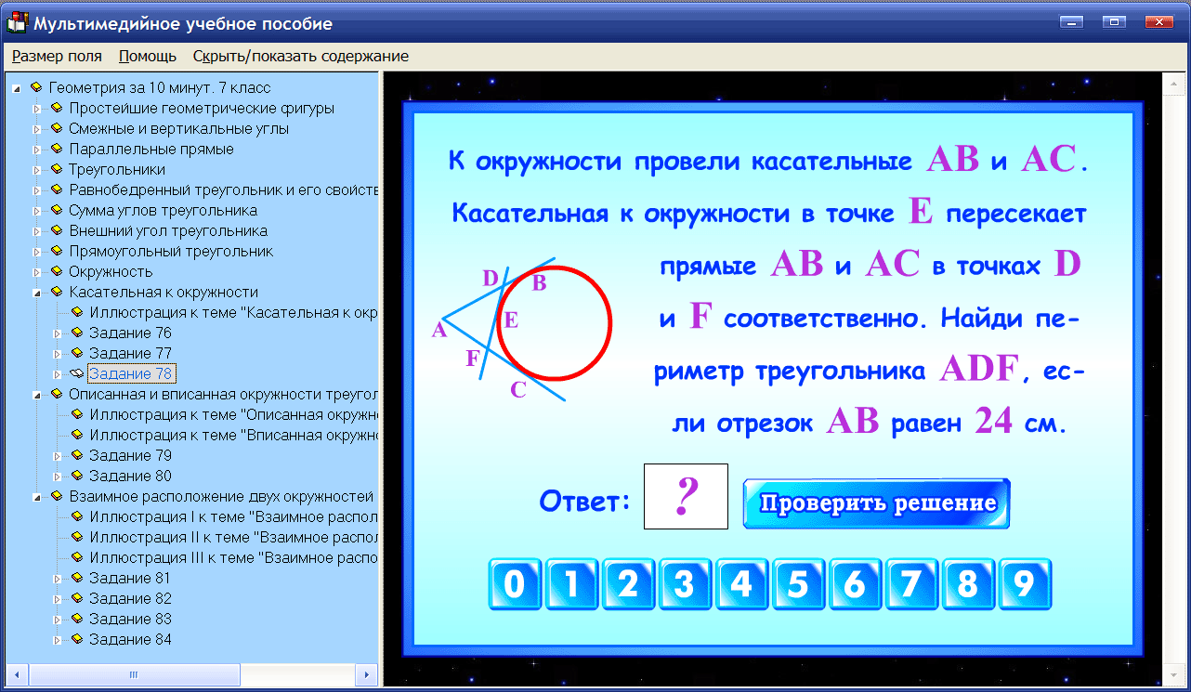Click the icon next to "Задание 76"
The width and height of the screenshot is (1191, 692).
(78, 333)
